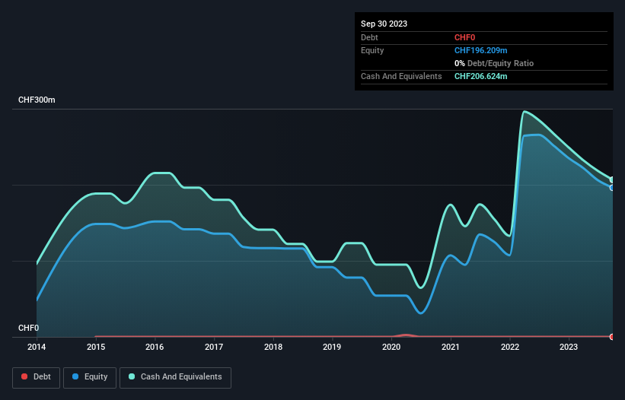
Task: Click the CHF300m y-axis label
Action: tap(37, 100)
